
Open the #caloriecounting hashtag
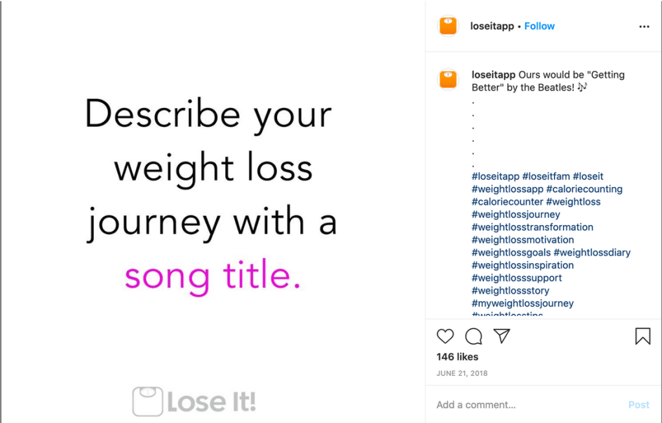tap(584, 190)
